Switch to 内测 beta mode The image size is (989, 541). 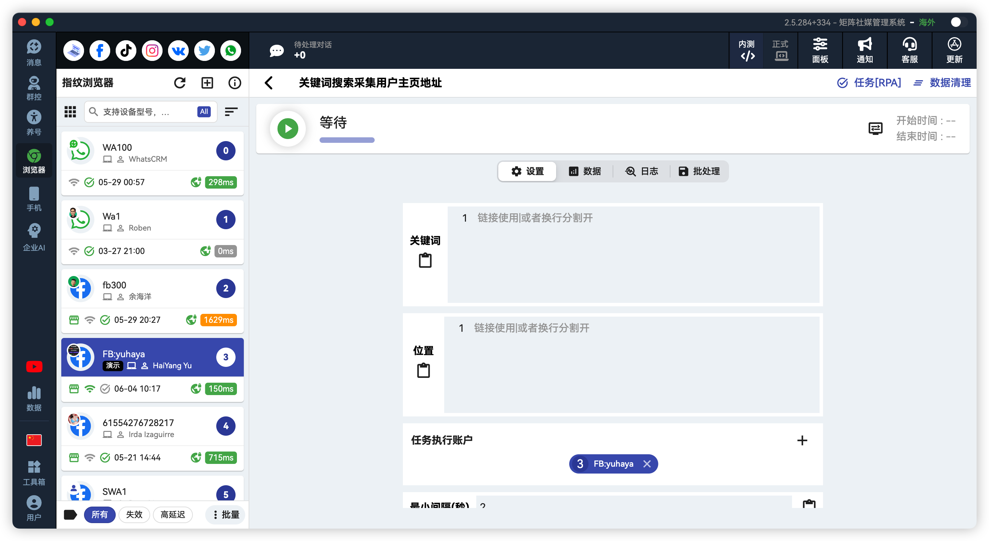tap(746, 50)
